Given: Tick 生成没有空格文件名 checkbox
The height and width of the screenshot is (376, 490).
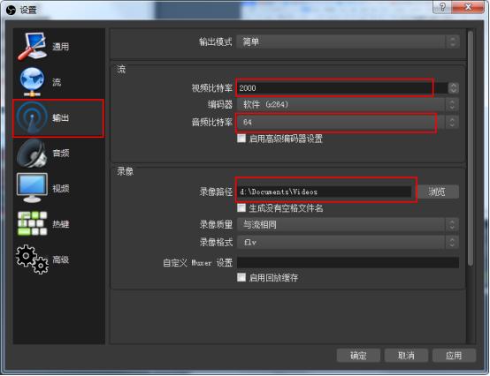Looking at the screenshot, I should click(241, 208).
